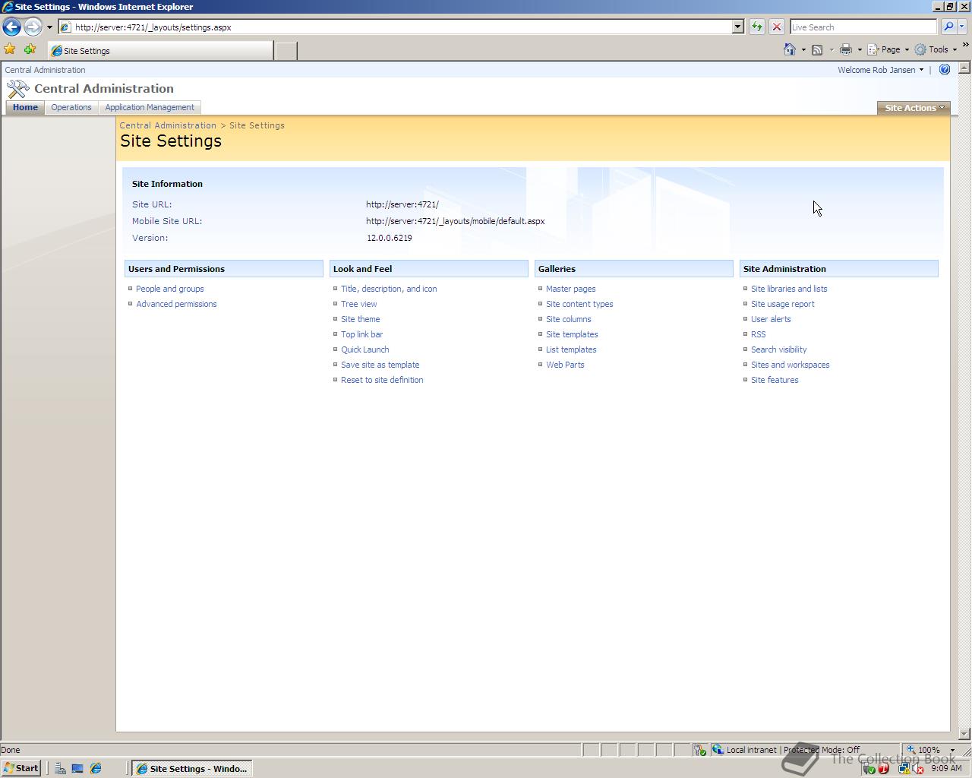Image resolution: width=972 pixels, height=778 pixels.
Task: Open the Favorites Center star icon
Action: click(10, 49)
